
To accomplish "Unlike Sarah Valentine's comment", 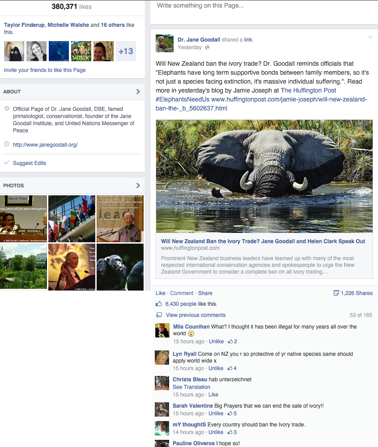I will [216, 413].
